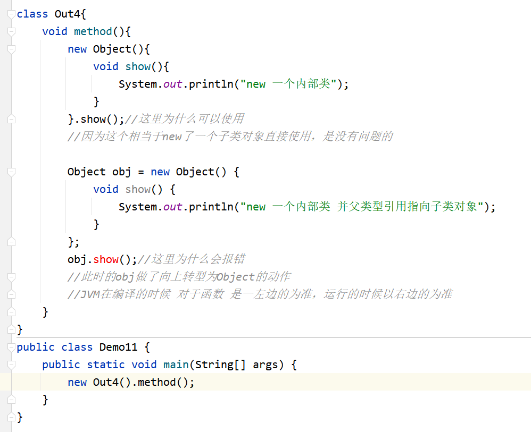The width and height of the screenshot is (531, 432).
Task: Click the class keyword in class Out4{
Action: pos(32,14)
